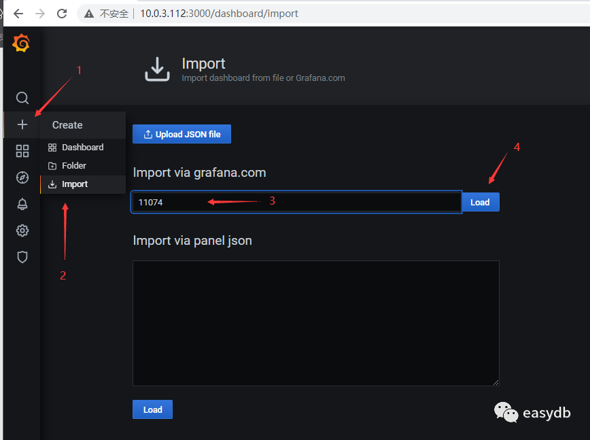Reload the page with browser refresh icon
Image resolution: width=590 pixels, height=440 pixels.
coord(62,14)
